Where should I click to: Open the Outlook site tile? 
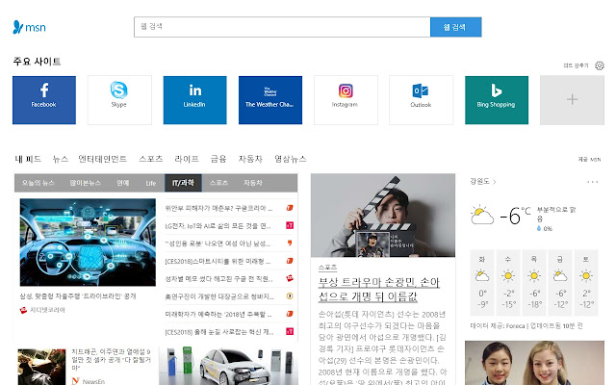point(422,100)
